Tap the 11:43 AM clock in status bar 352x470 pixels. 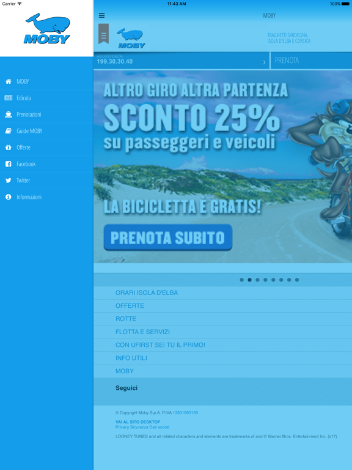(177, 4)
